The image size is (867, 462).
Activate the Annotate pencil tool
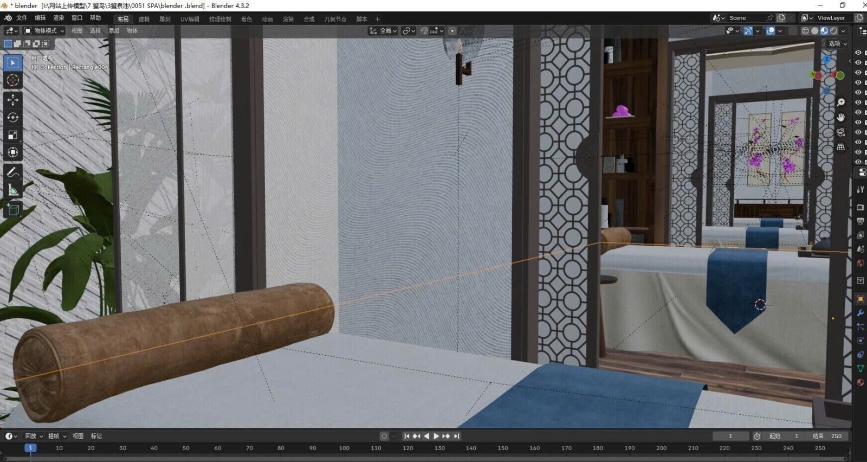pyautogui.click(x=13, y=172)
